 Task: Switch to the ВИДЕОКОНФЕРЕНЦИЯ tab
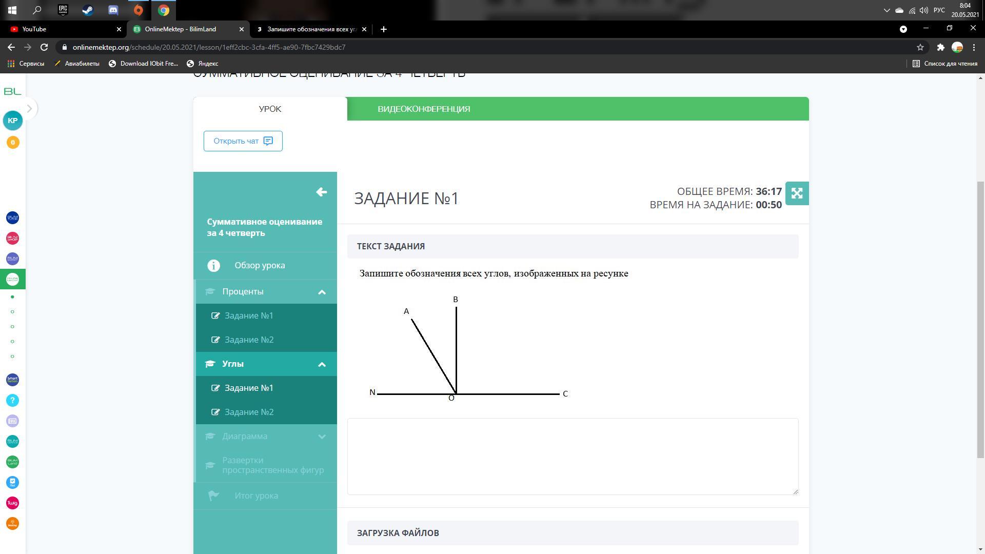click(x=424, y=109)
